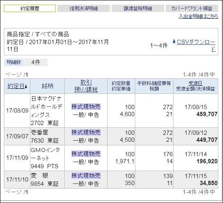Click 預り/課税 header link
This screenshot has width=223, height=203.
(x=86, y=90)
